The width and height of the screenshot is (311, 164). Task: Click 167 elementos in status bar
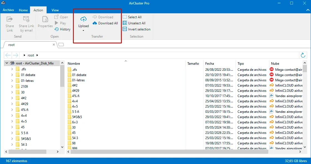click(16, 161)
